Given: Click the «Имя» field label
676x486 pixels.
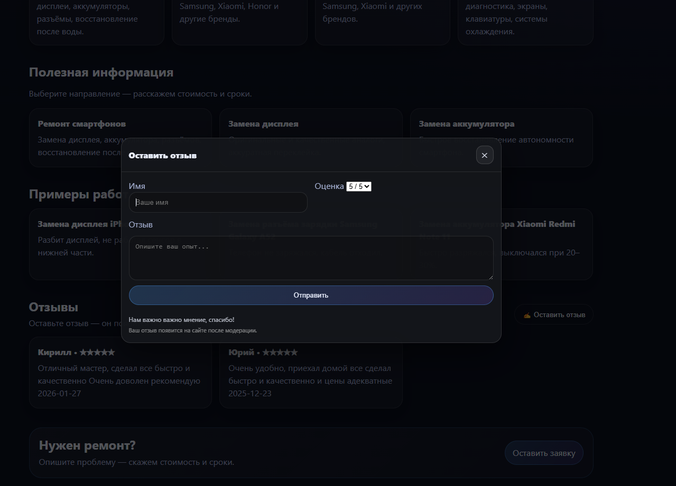Looking at the screenshot, I should [137, 186].
